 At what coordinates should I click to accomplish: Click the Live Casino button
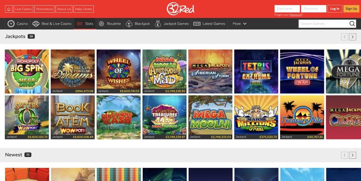[x=23, y=9]
